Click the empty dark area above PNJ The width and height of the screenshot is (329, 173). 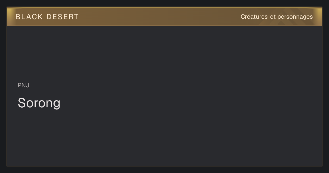[164, 52]
